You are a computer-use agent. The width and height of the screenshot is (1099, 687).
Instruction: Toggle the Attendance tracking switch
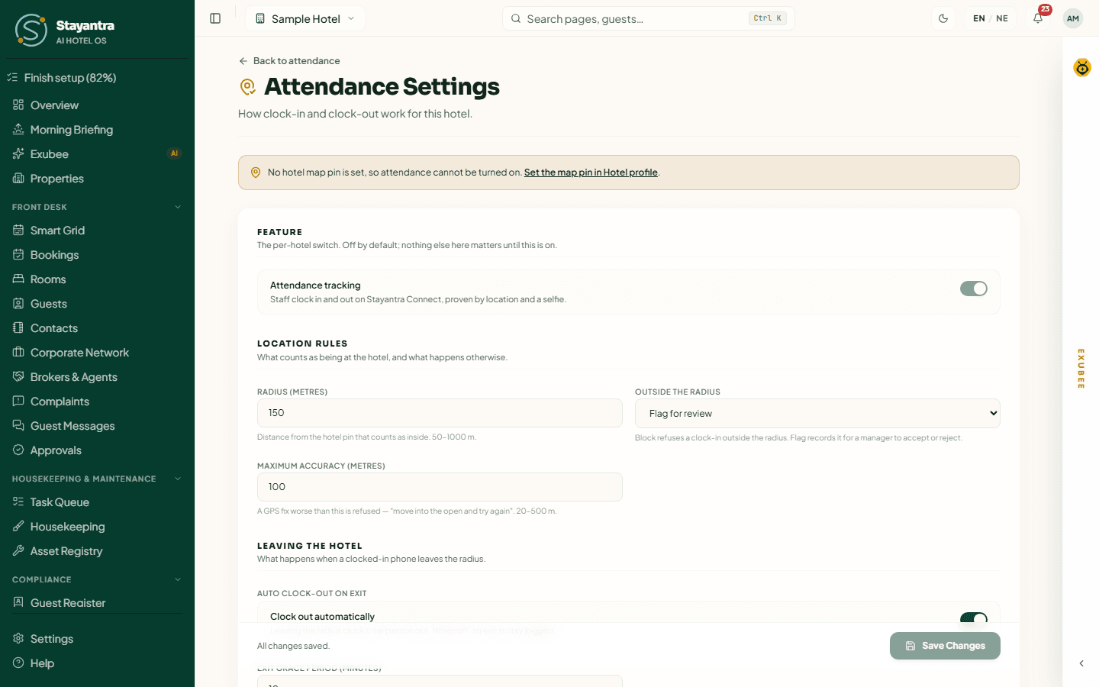point(974,289)
